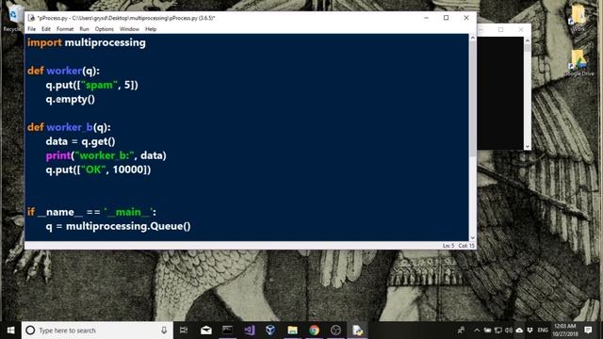
Task: Open Task View from the taskbar
Action: pos(184,331)
